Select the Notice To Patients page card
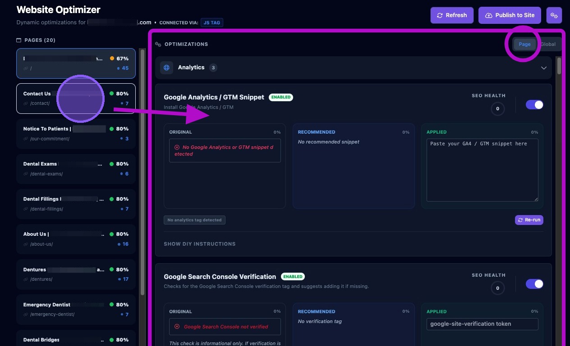570x346 pixels. click(76, 133)
